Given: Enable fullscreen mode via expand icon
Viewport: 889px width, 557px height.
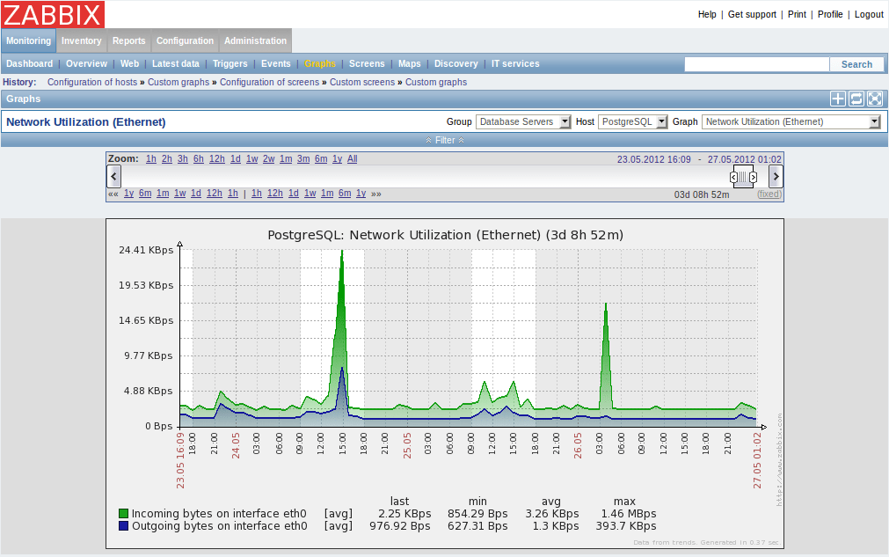Looking at the screenshot, I should (874, 99).
